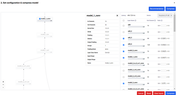This screenshot has height=95, width=176.
Task: Click model_0_conv layer name in table
Action: (133, 50)
